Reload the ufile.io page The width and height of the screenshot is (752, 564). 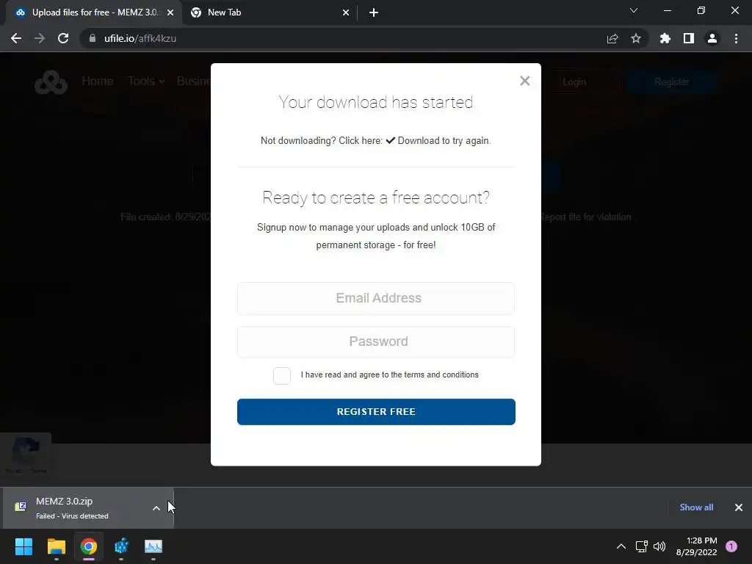coord(63,38)
